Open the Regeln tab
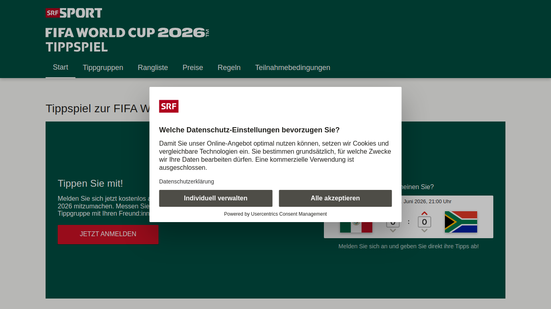551x309 pixels. 229,68
